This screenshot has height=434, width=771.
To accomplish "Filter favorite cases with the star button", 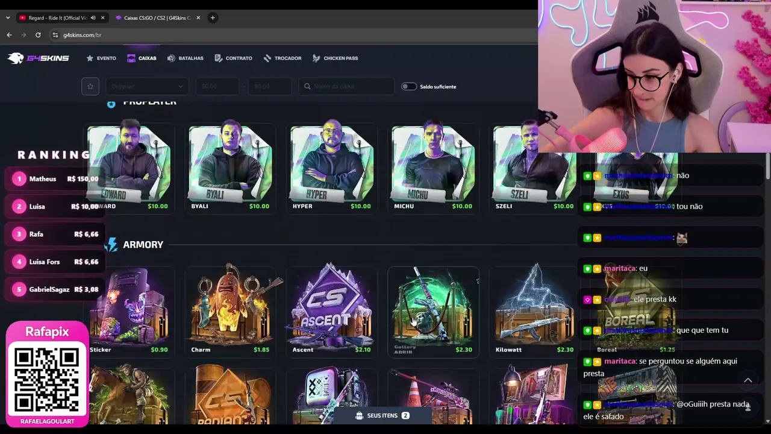I will click(x=90, y=86).
